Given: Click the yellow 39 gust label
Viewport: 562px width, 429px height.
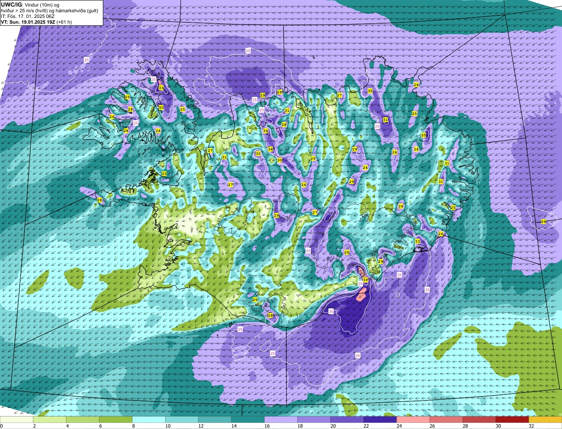Looking at the screenshot, I should point(365,279).
